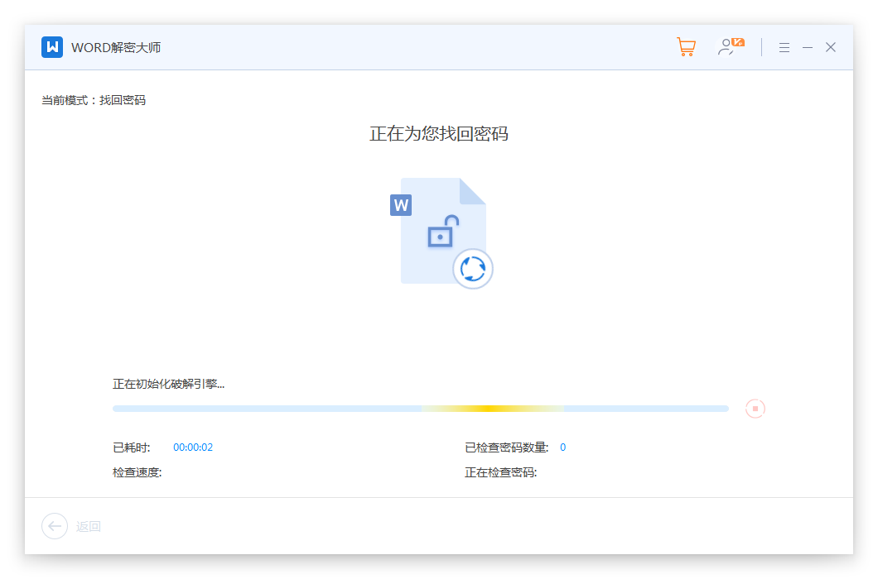Close the WORD解密大师 window

tap(831, 47)
